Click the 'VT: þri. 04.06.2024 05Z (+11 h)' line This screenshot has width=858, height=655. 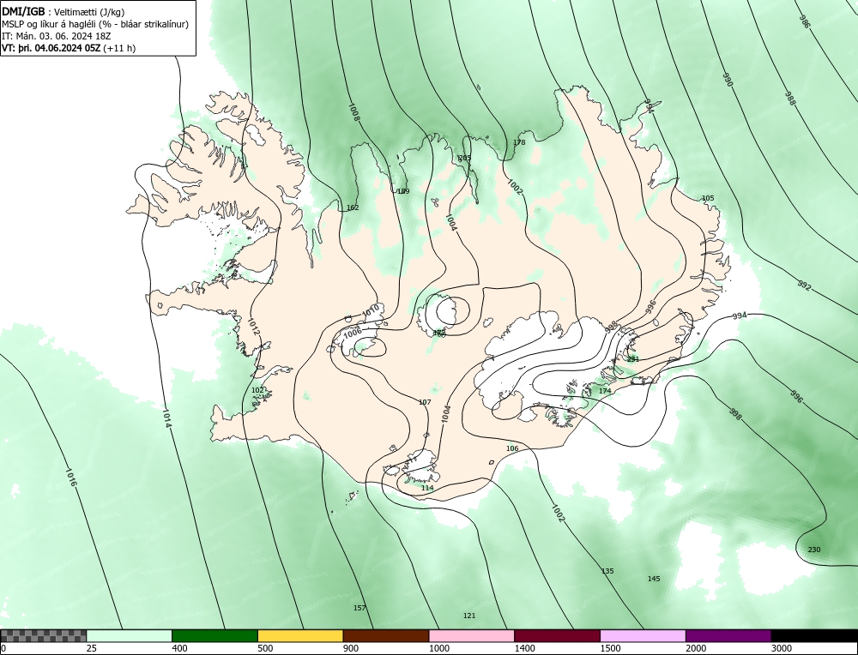click(x=69, y=47)
